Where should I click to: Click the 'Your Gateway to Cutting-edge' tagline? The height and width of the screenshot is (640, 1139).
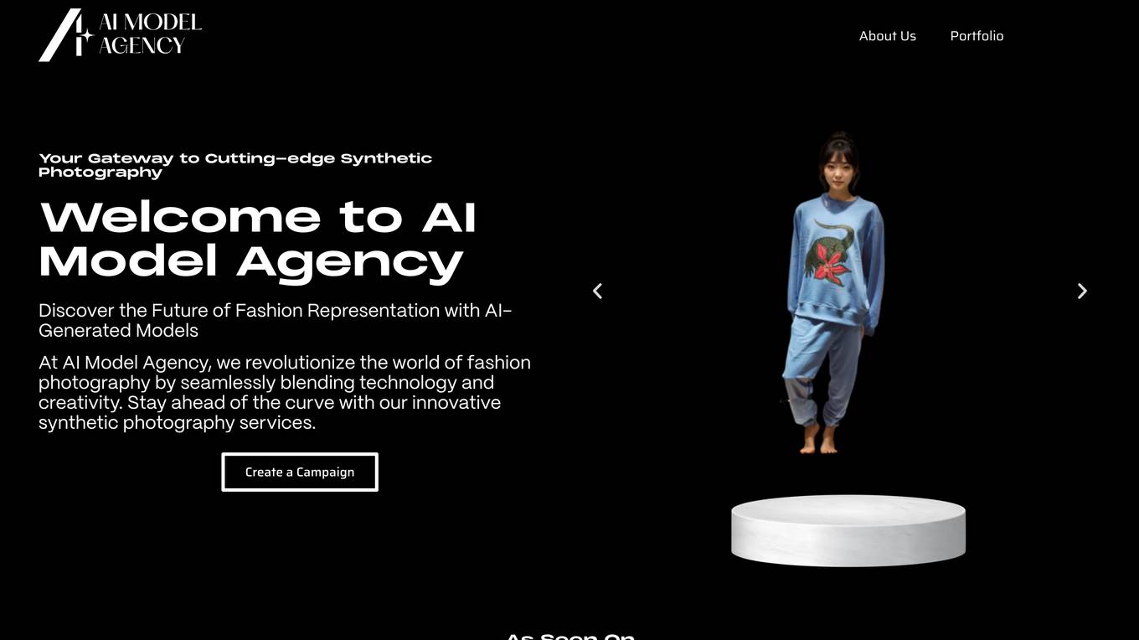235,165
